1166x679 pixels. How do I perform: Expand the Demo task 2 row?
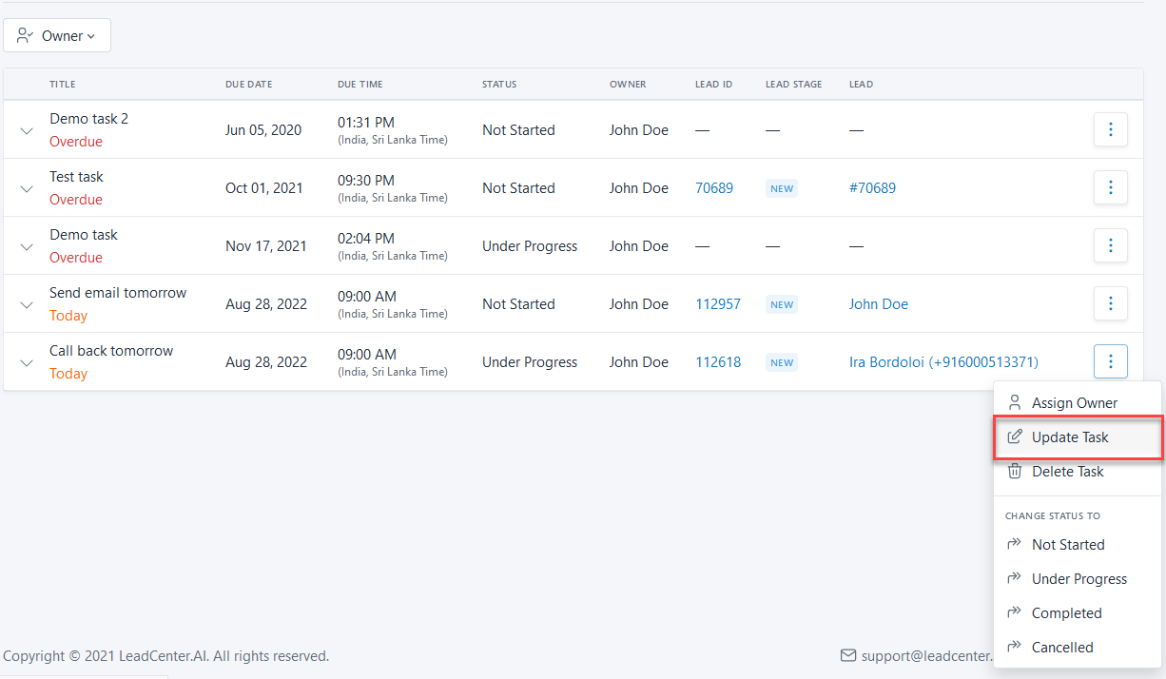pyautogui.click(x=26, y=129)
